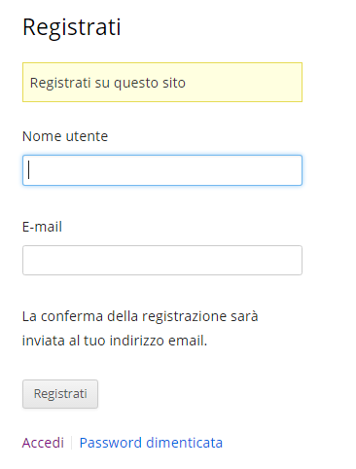This screenshot has width=356, height=469.
Task: Recover password via Password dimenticata
Action: click(151, 443)
